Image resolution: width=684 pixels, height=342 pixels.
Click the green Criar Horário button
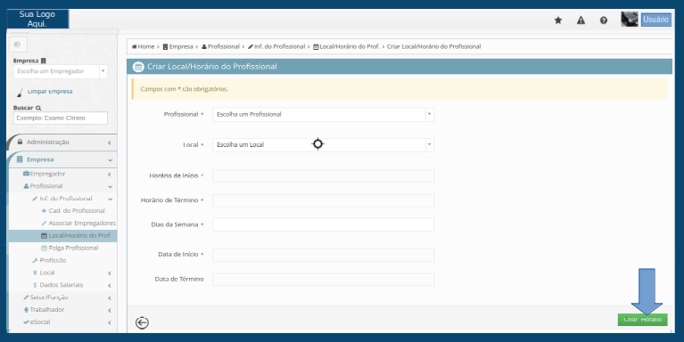(x=642, y=320)
